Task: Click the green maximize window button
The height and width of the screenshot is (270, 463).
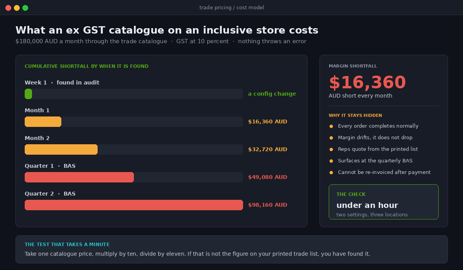Action: click(25, 8)
